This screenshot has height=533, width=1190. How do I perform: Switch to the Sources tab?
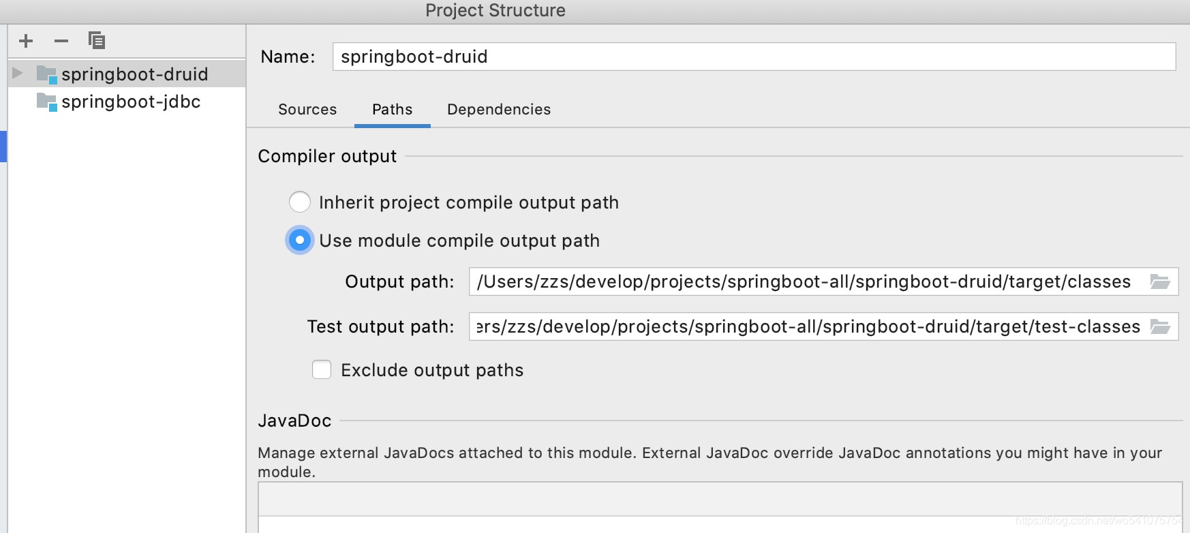coord(307,110)
